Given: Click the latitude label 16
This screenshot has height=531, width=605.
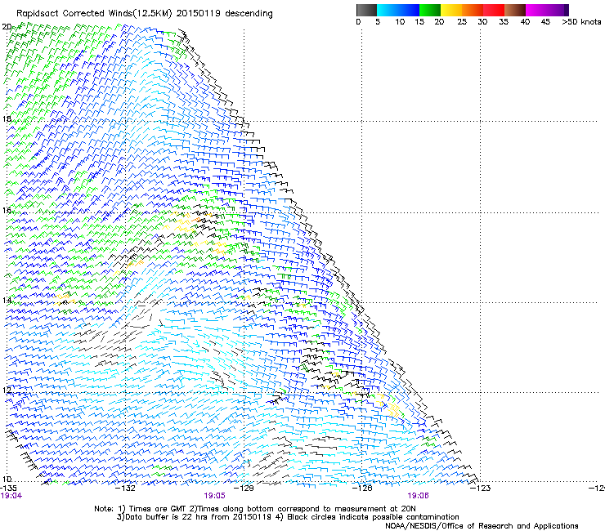Looking at the screenshot, I should pyautogui.click(x=7, y=210).
